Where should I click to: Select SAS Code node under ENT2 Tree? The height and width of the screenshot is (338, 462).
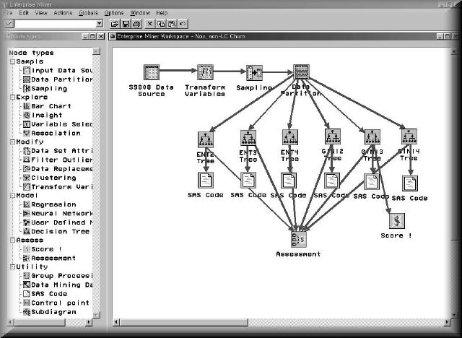pos(206,180)
